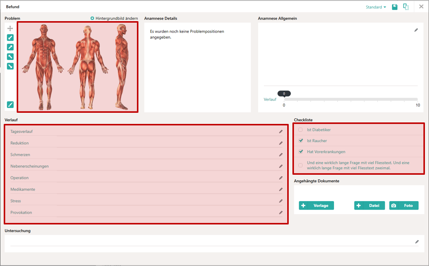429x266 pixels.
Task: Uncheck the Ist Raucher checkbox
Action: point(301,141)
